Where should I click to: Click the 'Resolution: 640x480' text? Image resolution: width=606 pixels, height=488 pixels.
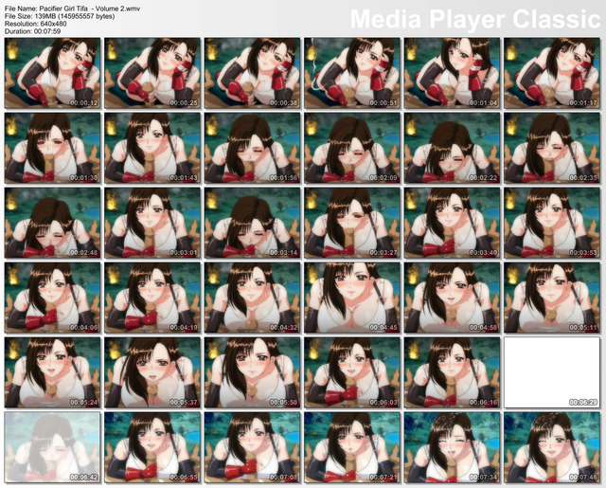[35, 24]
